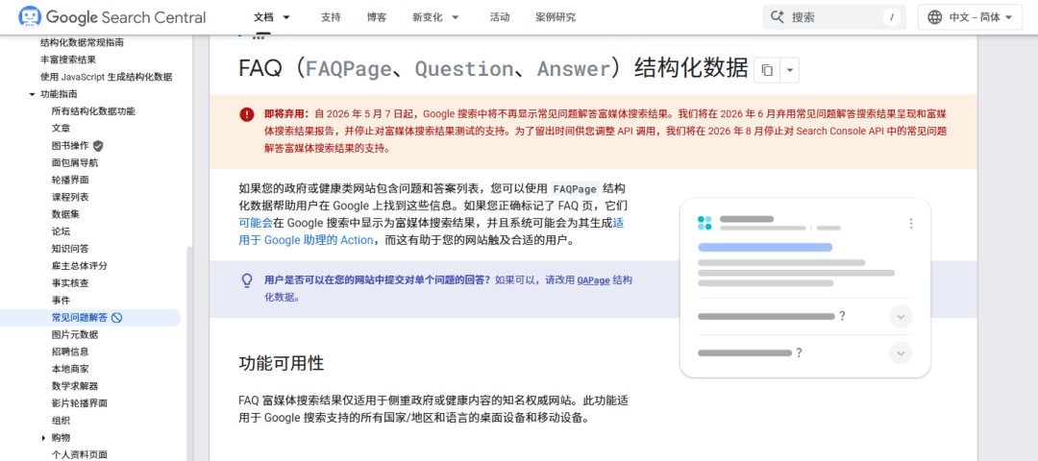Click the lightbulb tip icon

click(x=247, y=280)
